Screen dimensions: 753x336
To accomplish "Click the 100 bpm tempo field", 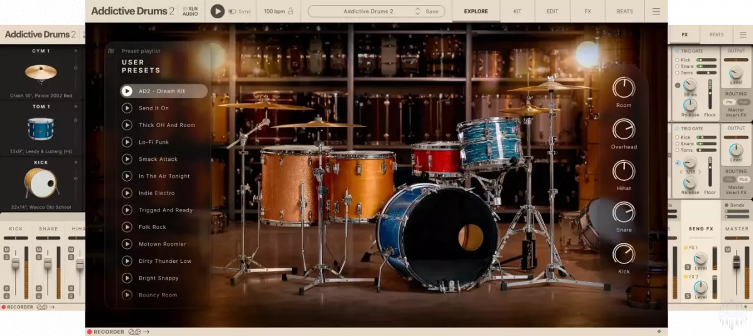I will [274, 11].
